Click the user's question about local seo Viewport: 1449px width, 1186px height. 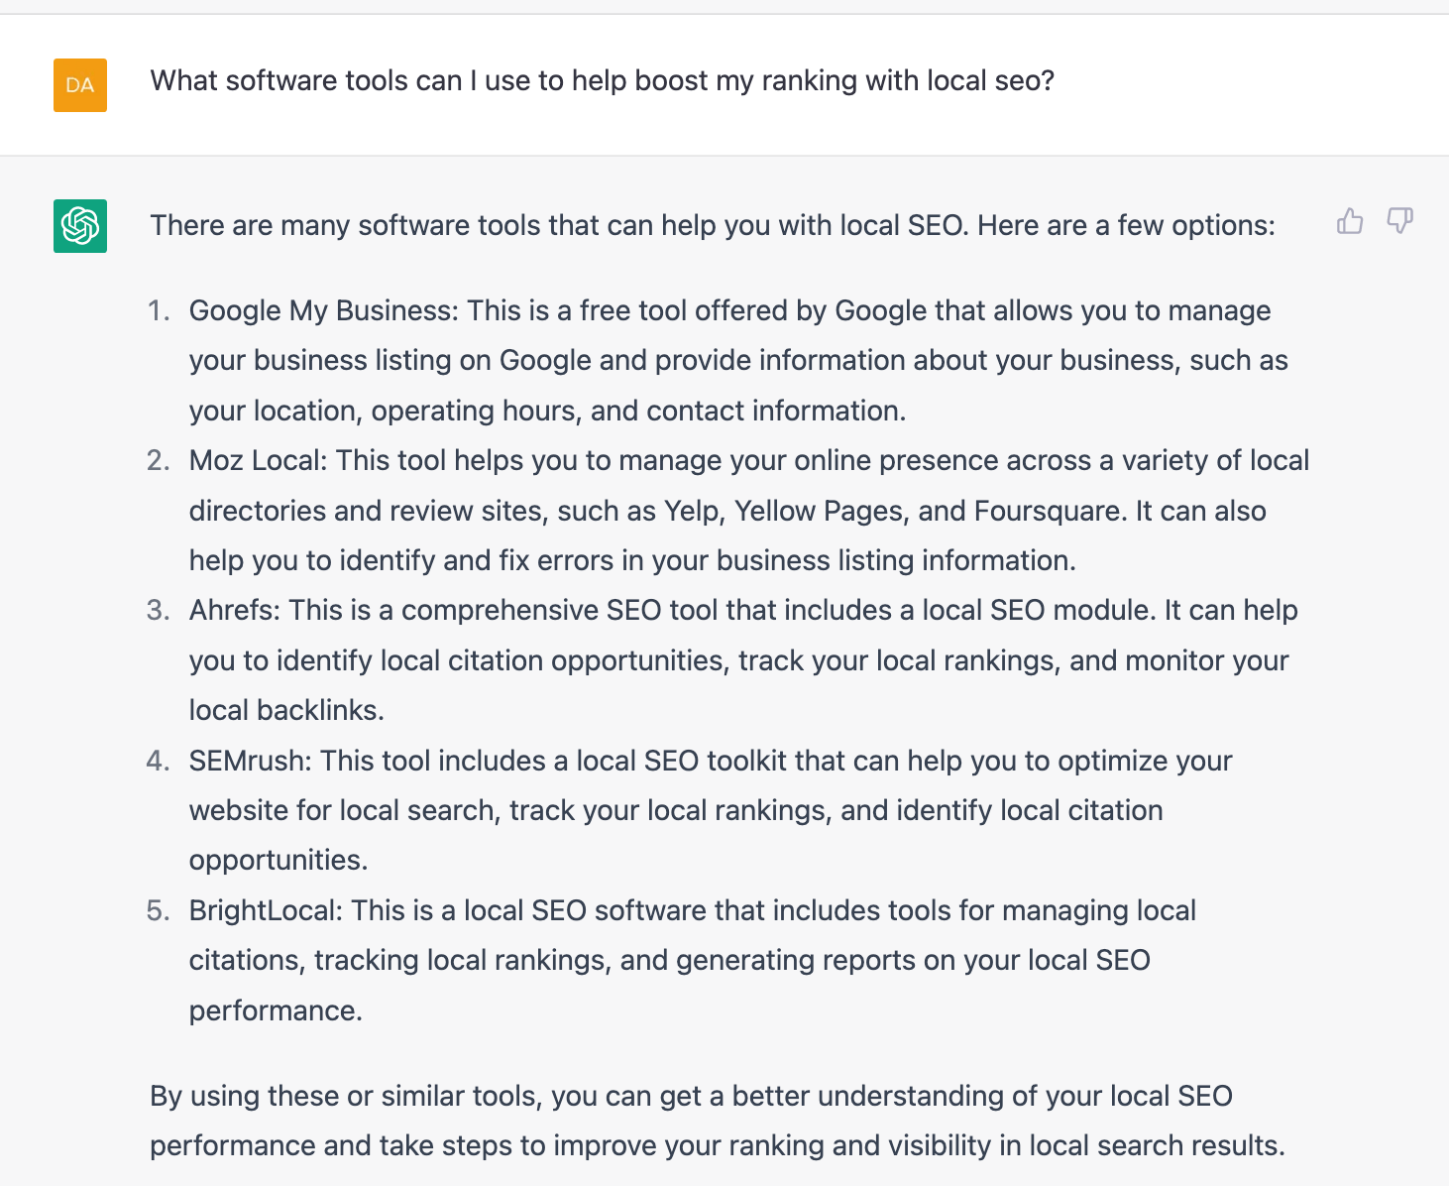pyautogui.click(x=602, y=80)
